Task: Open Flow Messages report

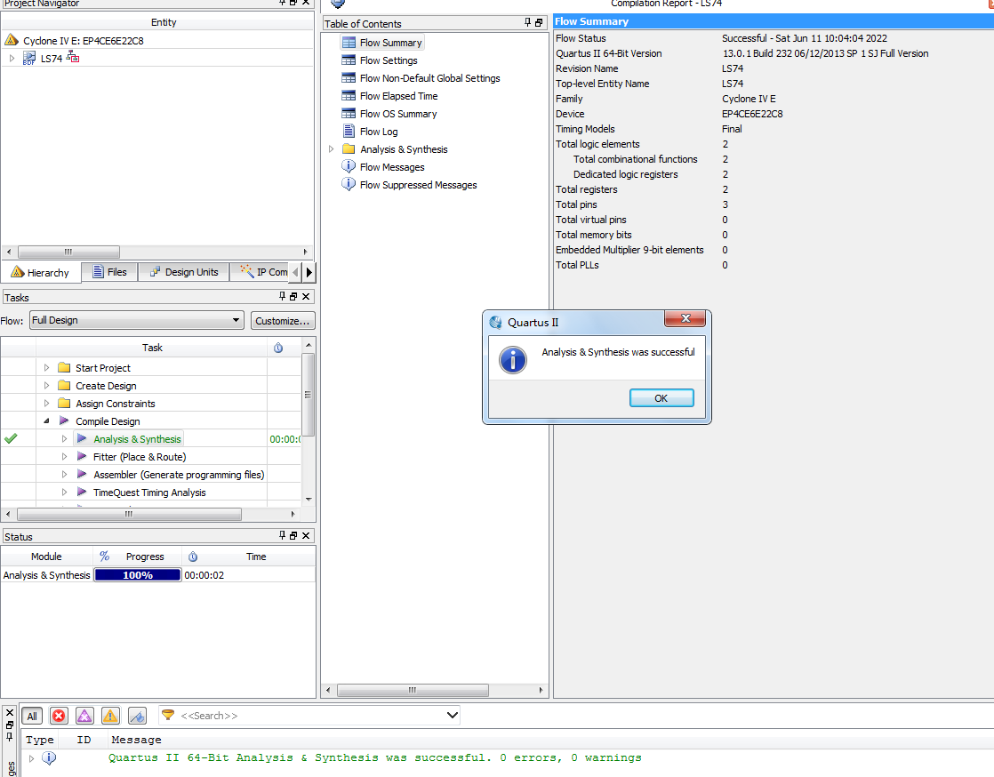Action: click(392, 166)
